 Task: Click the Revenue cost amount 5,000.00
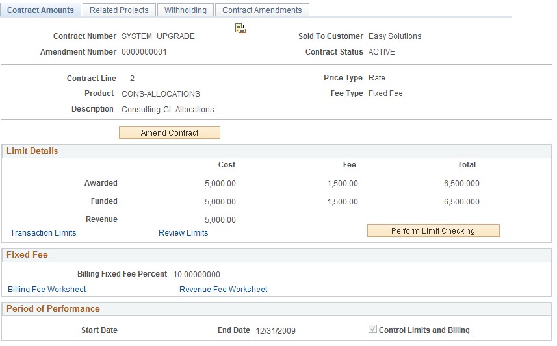click(x=220, y=220)
